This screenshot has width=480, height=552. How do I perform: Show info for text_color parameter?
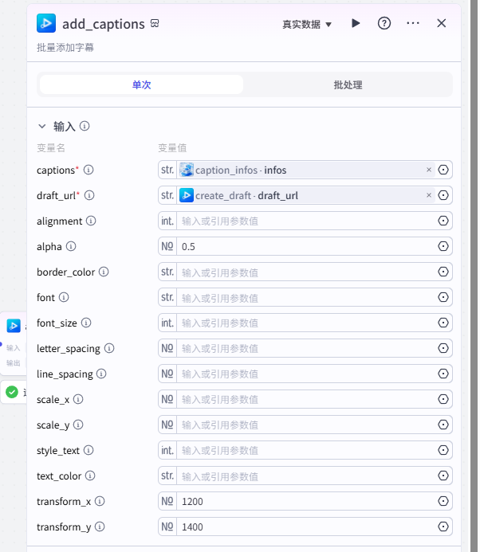[90, 476]
